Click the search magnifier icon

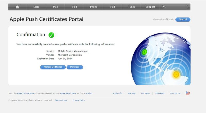164,7
